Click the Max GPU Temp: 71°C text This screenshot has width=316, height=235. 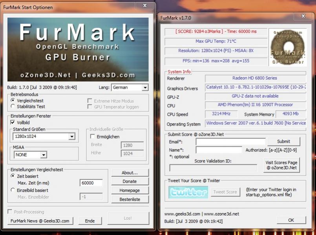tap(216, 41)
